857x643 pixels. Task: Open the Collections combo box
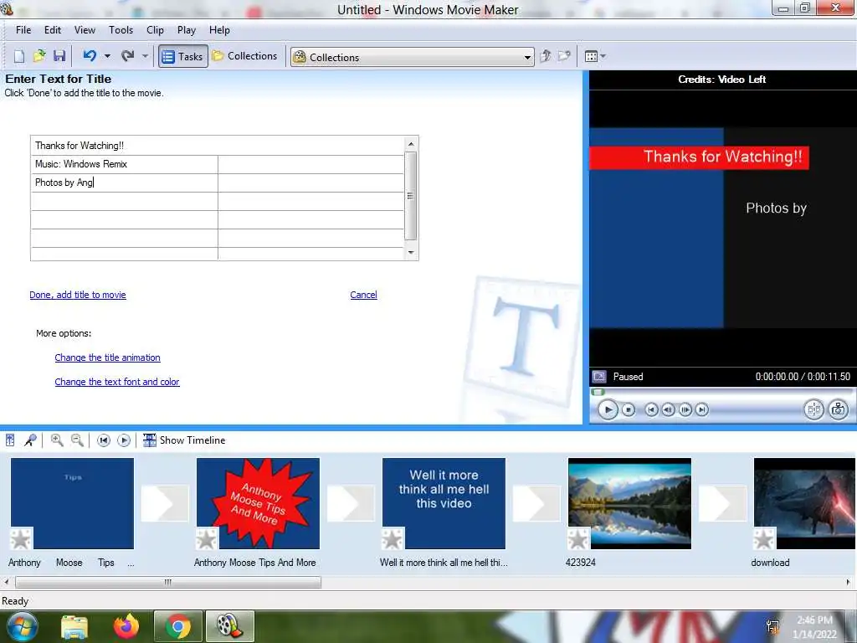click(412, 57)
